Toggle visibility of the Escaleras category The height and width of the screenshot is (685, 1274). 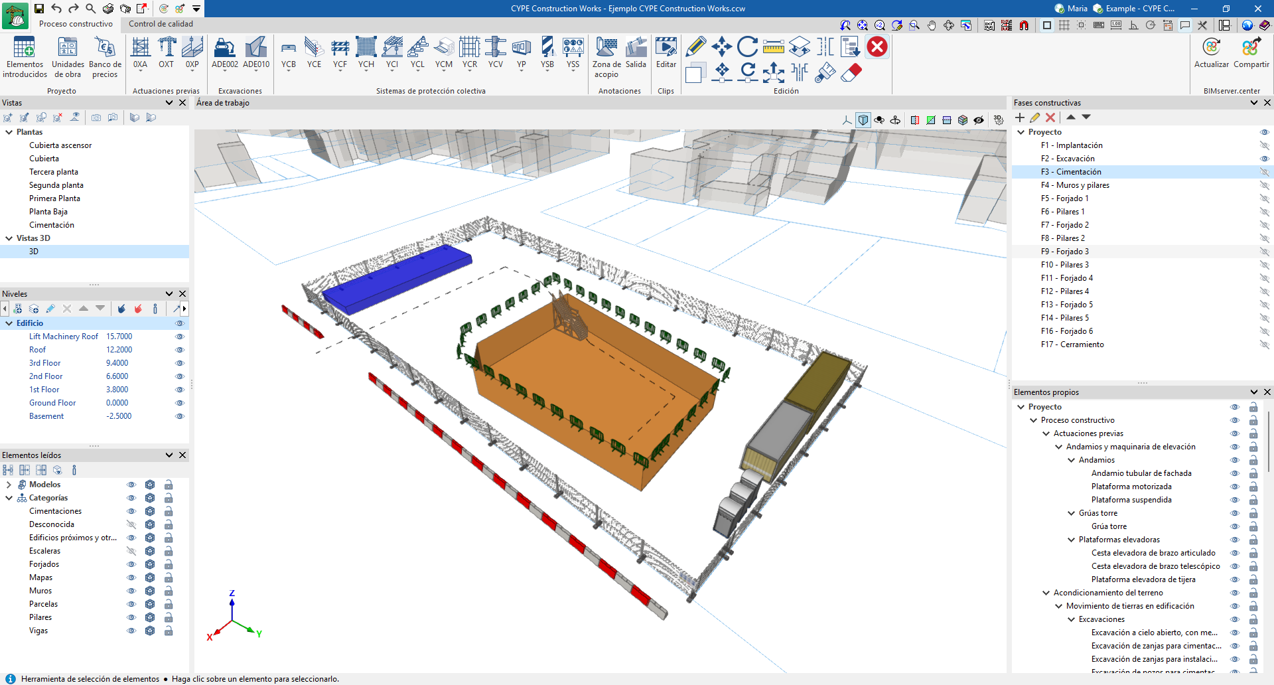coord(131,551)
